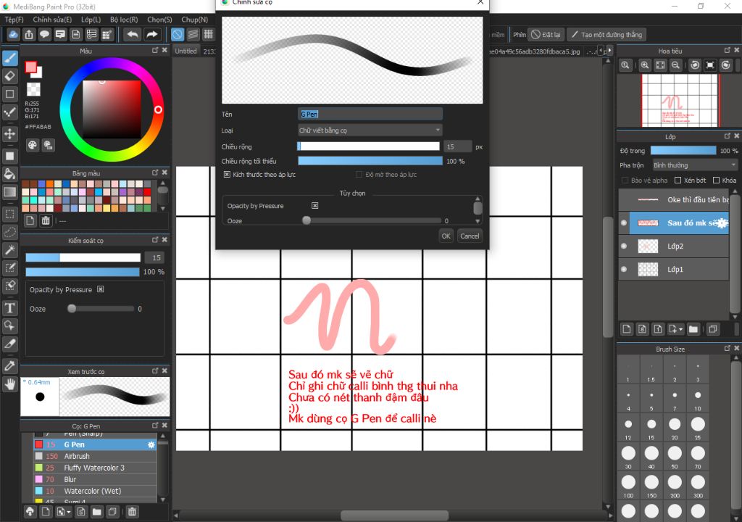This screenshot has height=522, width=742.
Task: Select the rectangular Select tool
Action: click(x=10, y=214)
